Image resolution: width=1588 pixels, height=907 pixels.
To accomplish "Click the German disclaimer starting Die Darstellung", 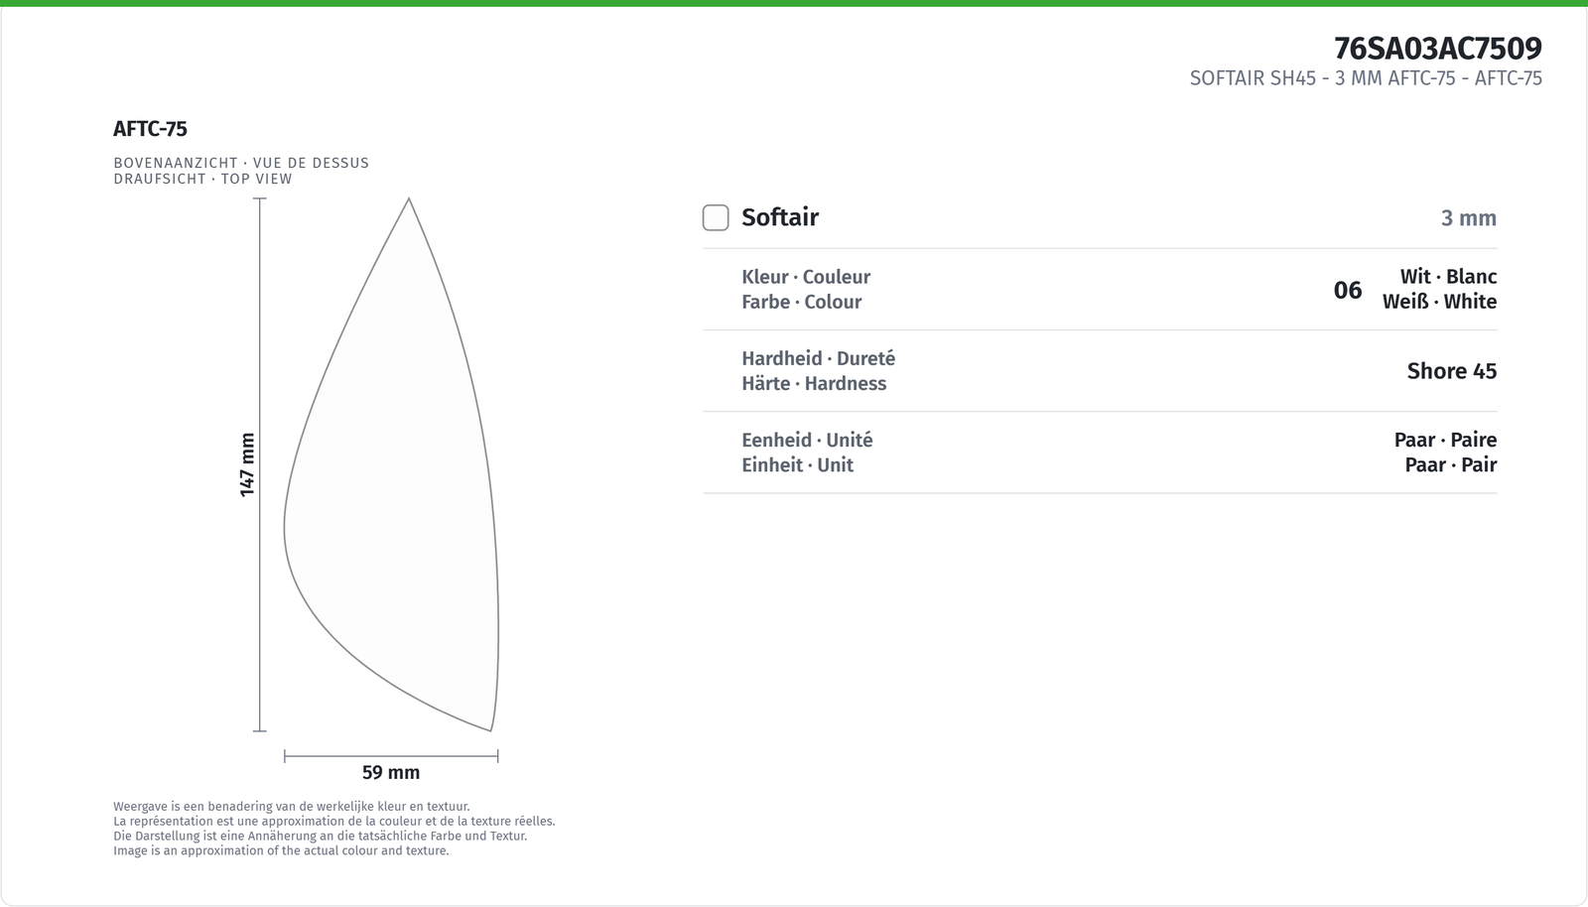I will tap(320, 836).
